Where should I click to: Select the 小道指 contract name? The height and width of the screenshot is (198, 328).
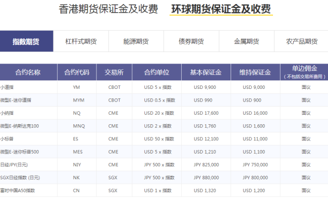pos(7,87)
